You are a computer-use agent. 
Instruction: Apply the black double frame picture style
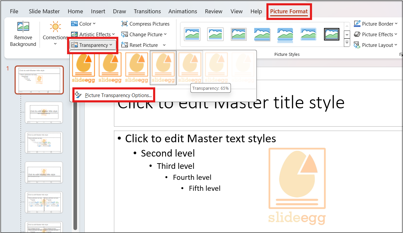click(332, 34)
